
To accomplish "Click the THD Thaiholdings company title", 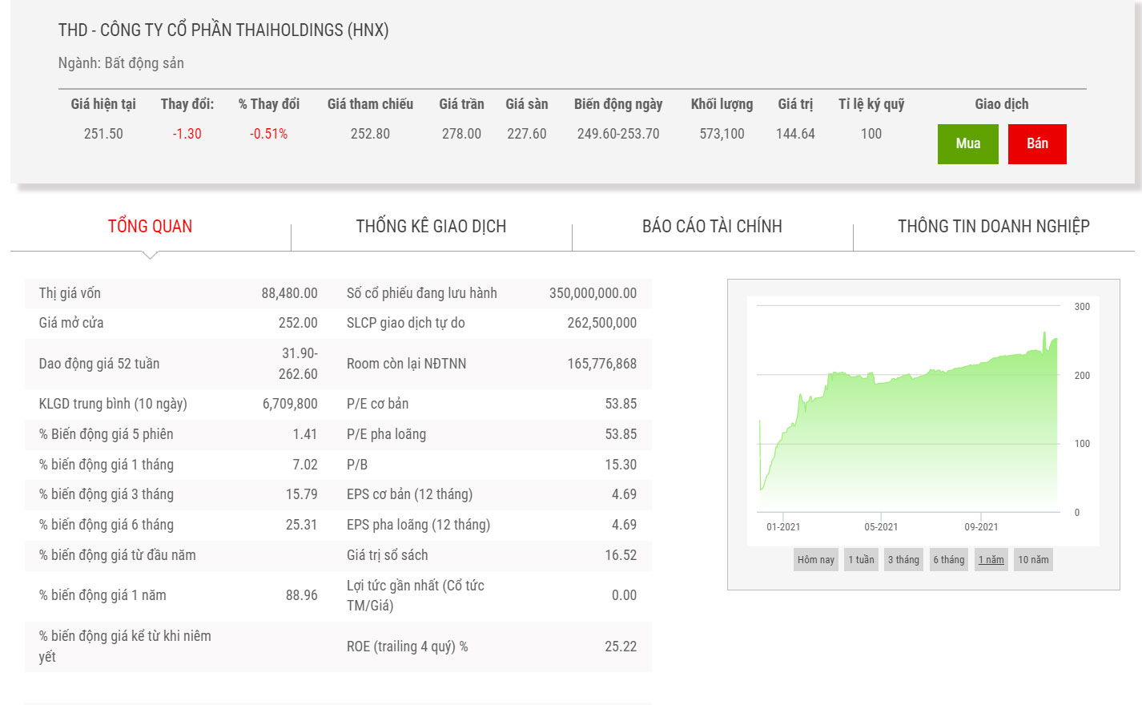I will (x=223, y=30).
